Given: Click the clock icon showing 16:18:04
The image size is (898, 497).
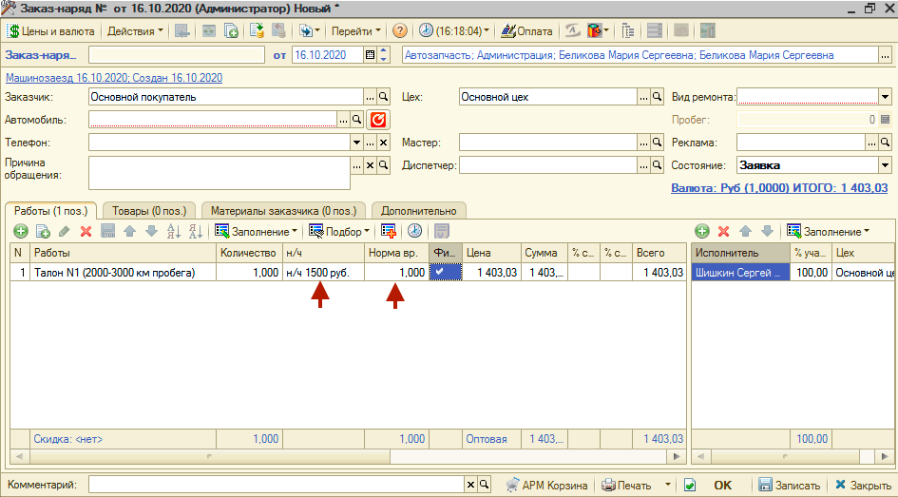Looking at the screenshot, I should pos(426,31).
